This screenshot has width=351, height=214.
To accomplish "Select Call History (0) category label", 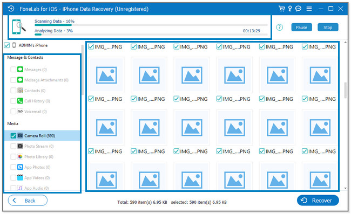I will (x=37, y=101).
